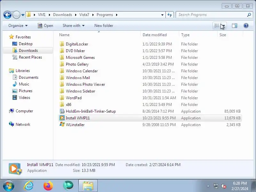Open Videos library
256x192 pixels.
click(x=24, y=98)
